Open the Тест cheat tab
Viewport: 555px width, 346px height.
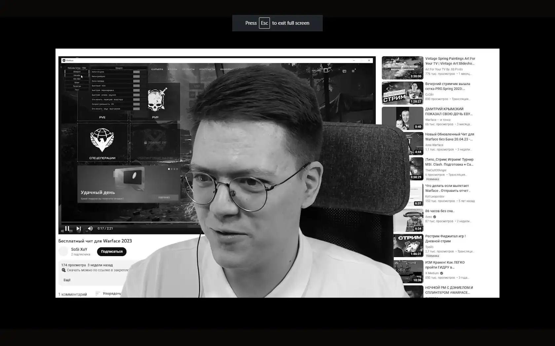coord(77,90)
